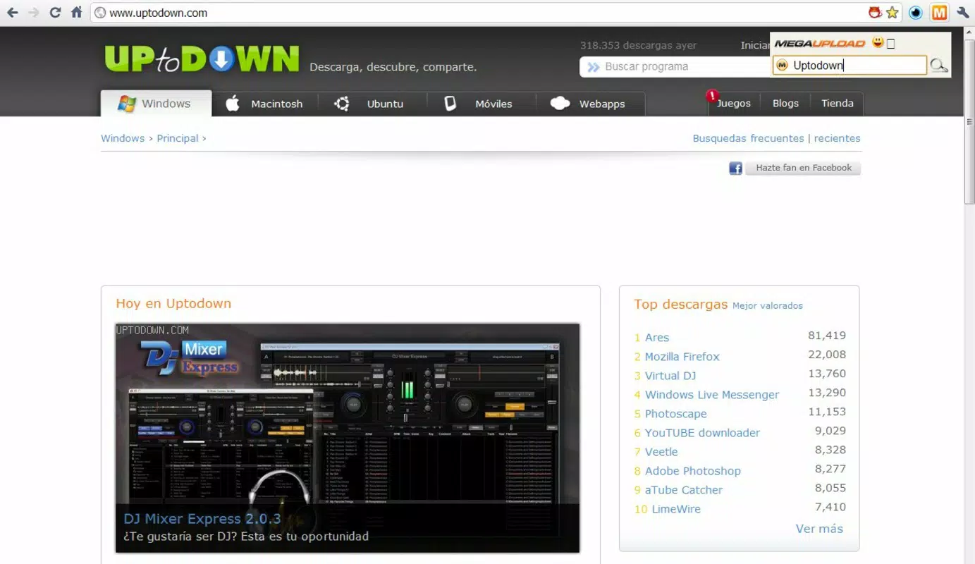Open the Blogs section

point(785,103)
